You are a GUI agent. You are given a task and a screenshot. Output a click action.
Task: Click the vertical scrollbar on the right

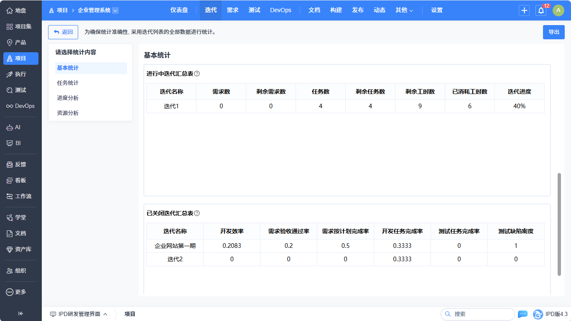tap(559, 224)
